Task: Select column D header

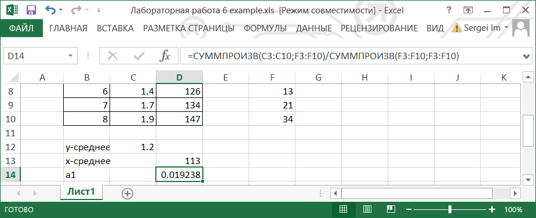Action: tap(180, 77)
